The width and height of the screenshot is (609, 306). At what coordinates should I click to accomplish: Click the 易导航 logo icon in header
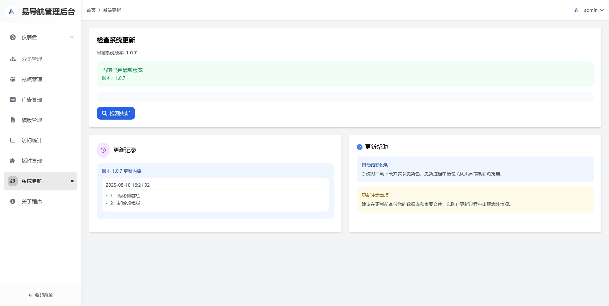pyautogui.click(x=11, y=11)
